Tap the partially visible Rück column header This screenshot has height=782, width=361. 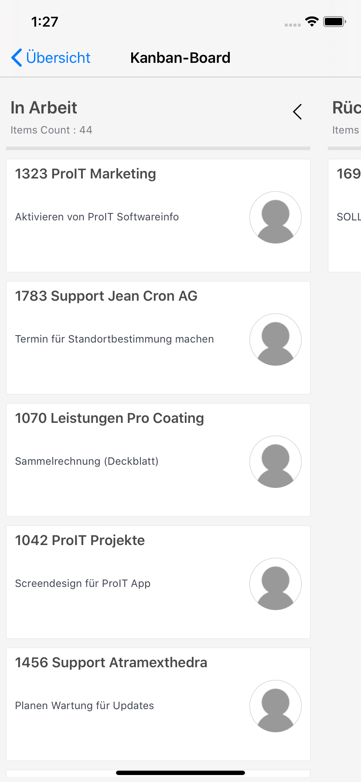(346, 108)
